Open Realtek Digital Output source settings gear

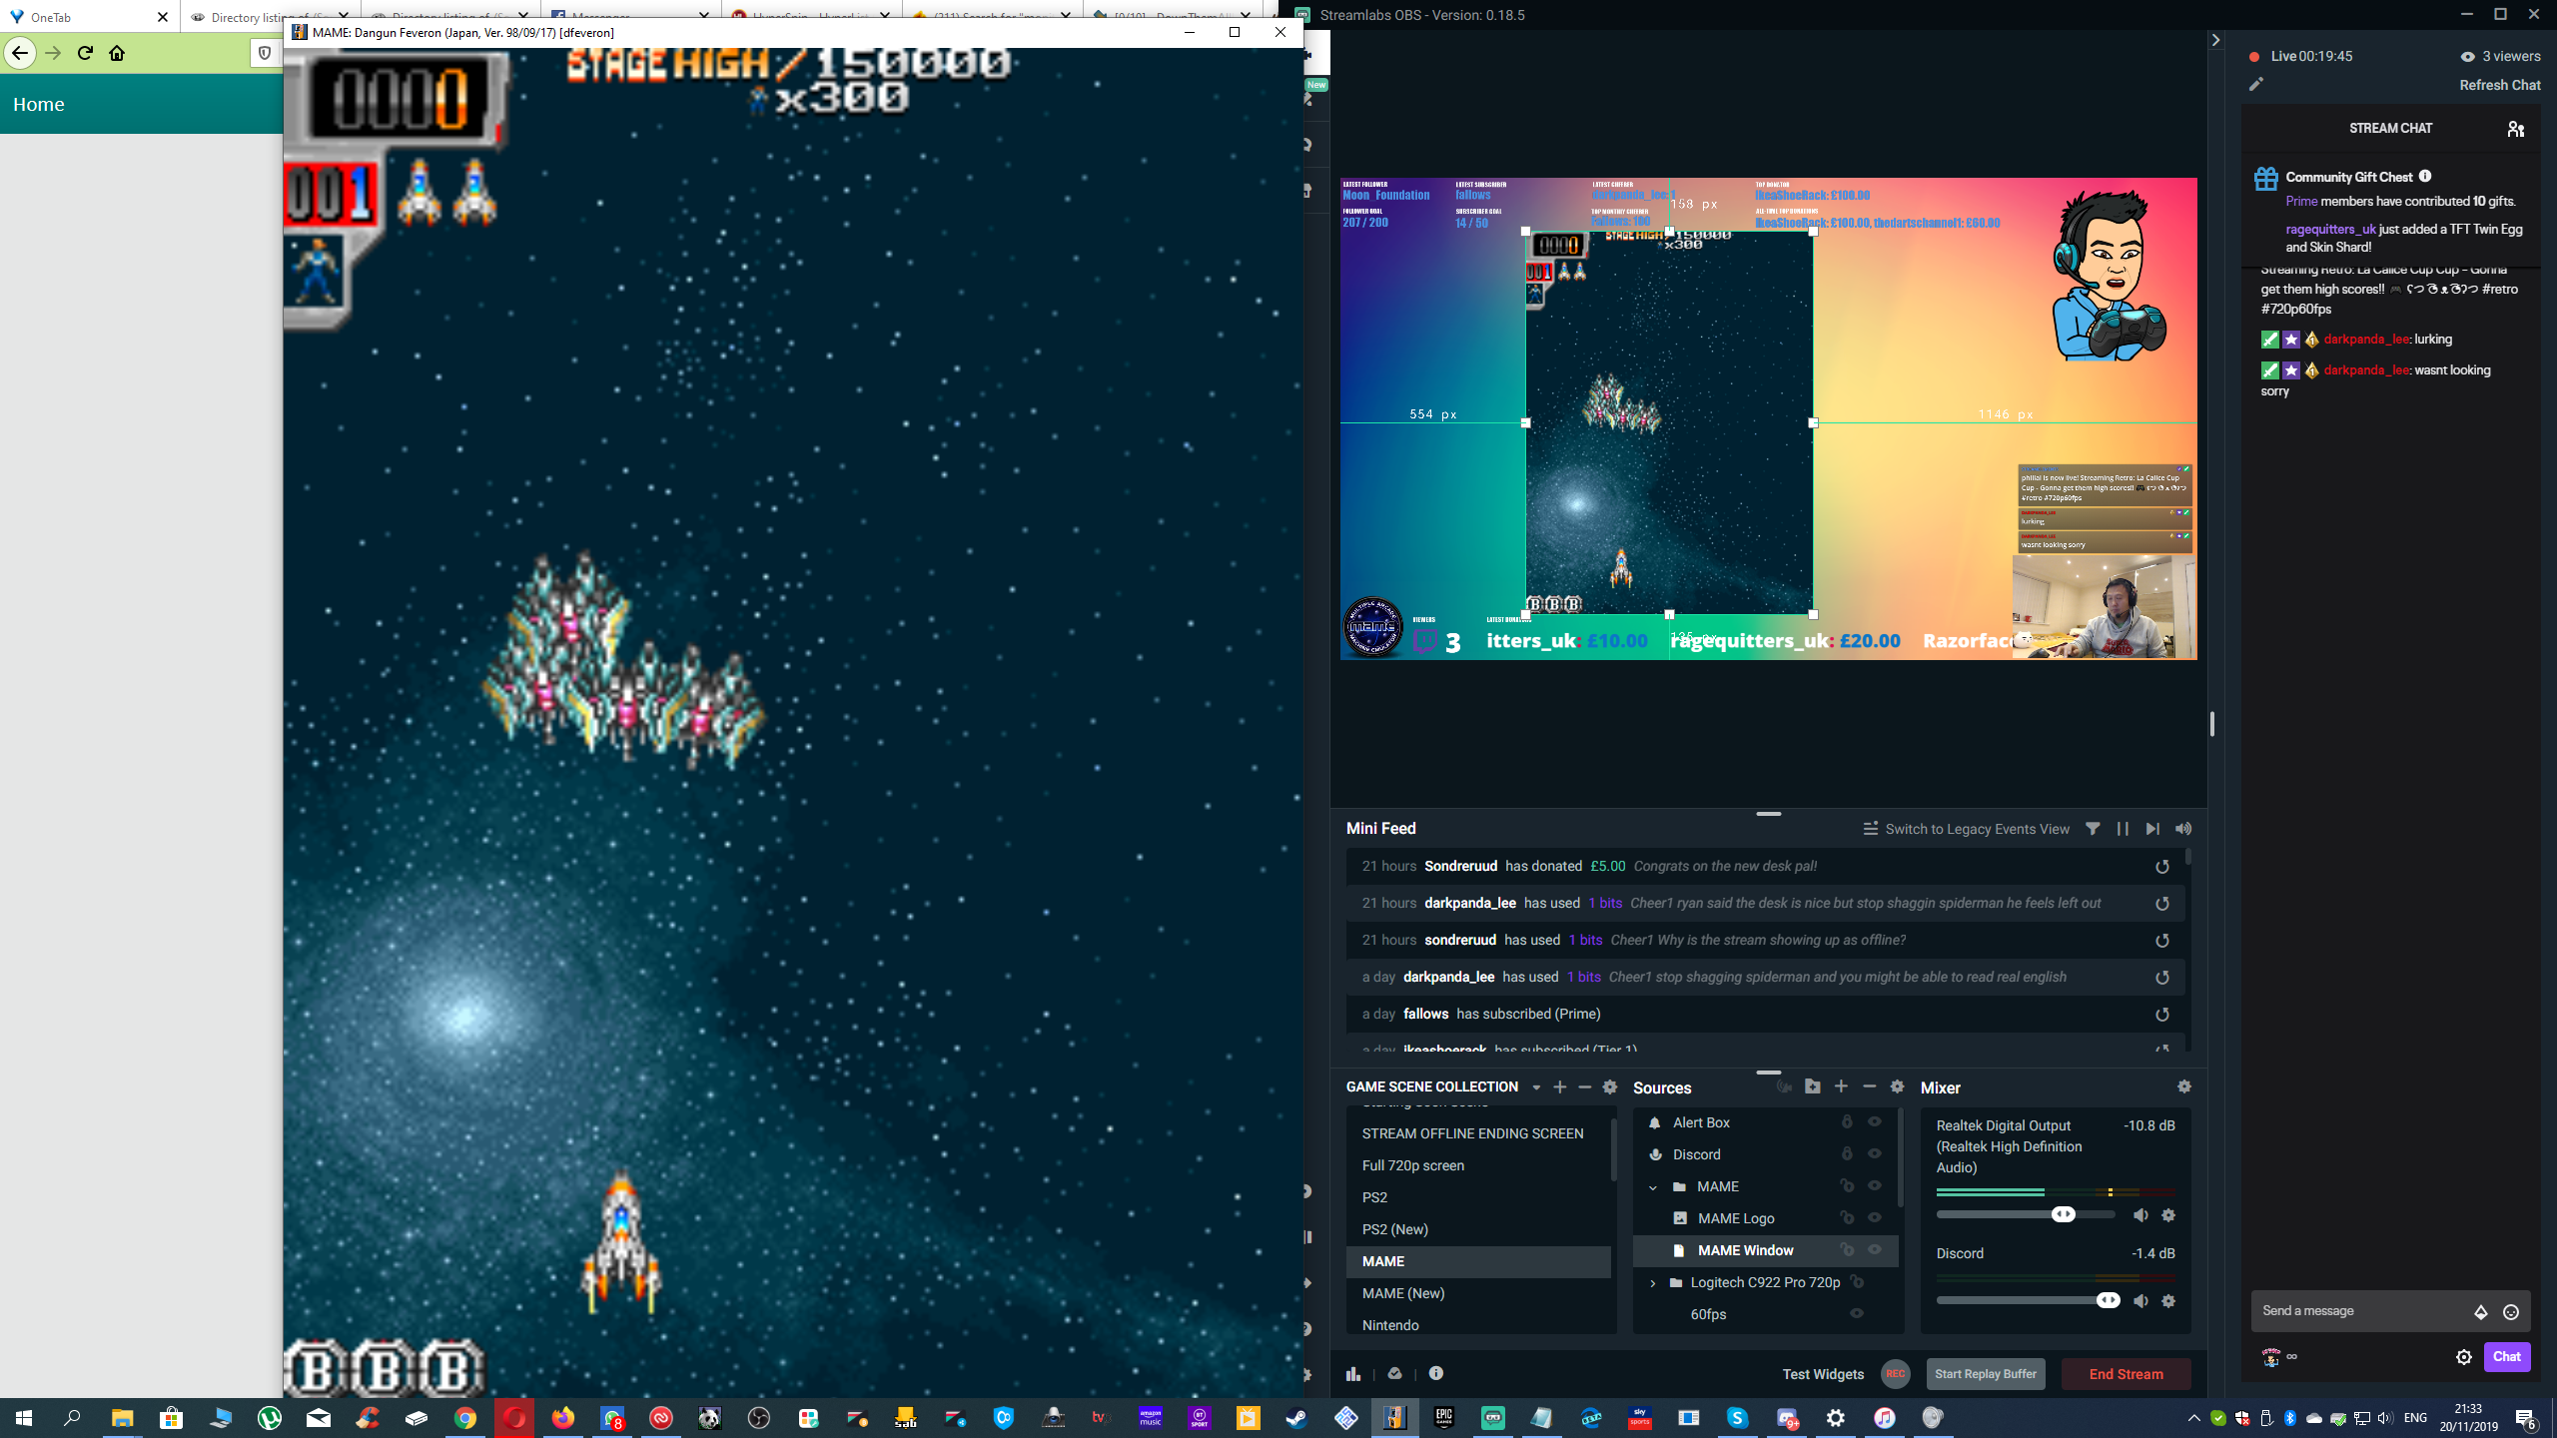(x=2168, y=1215)
